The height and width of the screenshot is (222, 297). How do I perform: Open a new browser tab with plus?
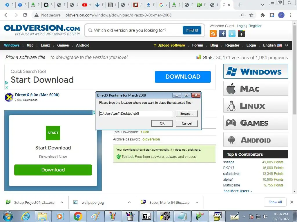coord(240,5)
